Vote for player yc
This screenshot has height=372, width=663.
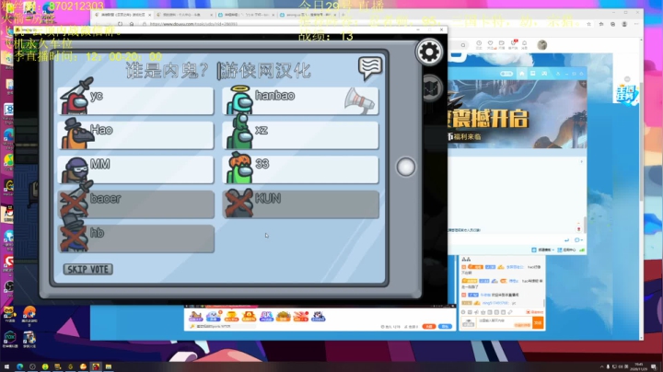(x=135, y=100)
